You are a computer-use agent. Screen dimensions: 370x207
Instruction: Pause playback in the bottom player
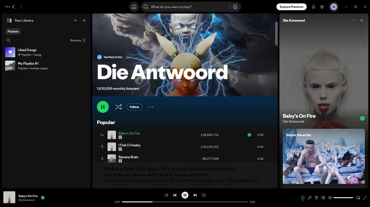coord(185,195)
